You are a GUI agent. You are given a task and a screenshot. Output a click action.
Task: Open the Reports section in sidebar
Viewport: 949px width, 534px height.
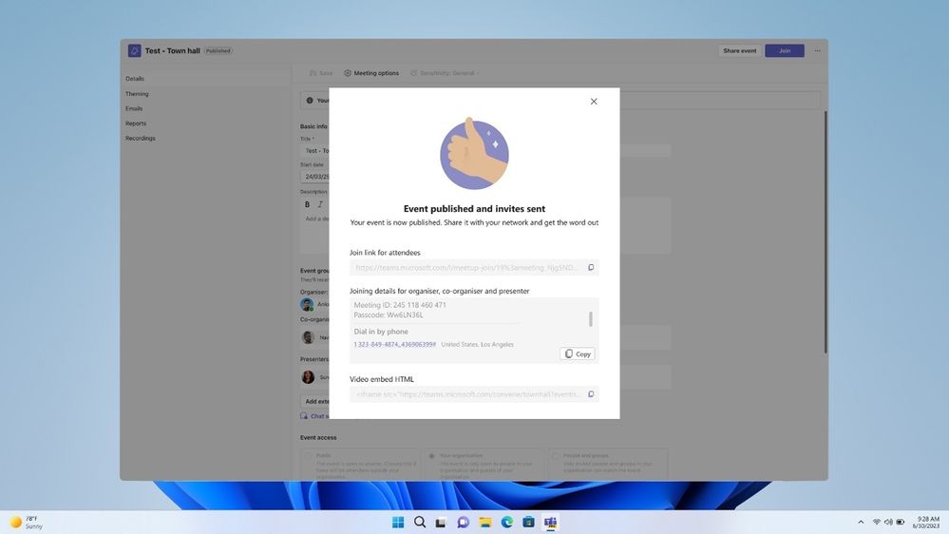136,124
